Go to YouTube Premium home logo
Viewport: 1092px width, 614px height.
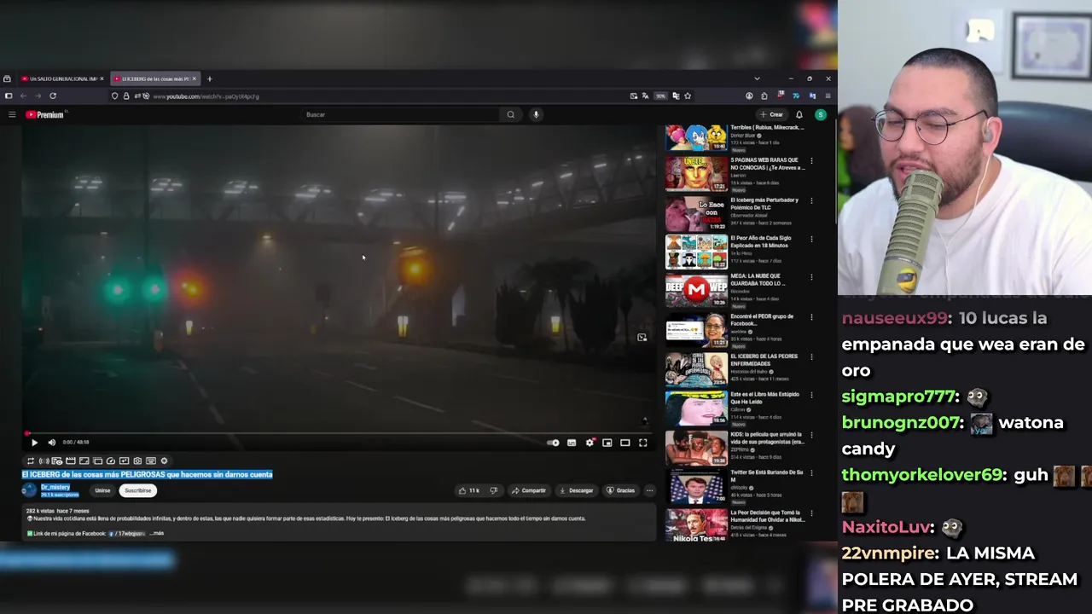tap(44, 114)
